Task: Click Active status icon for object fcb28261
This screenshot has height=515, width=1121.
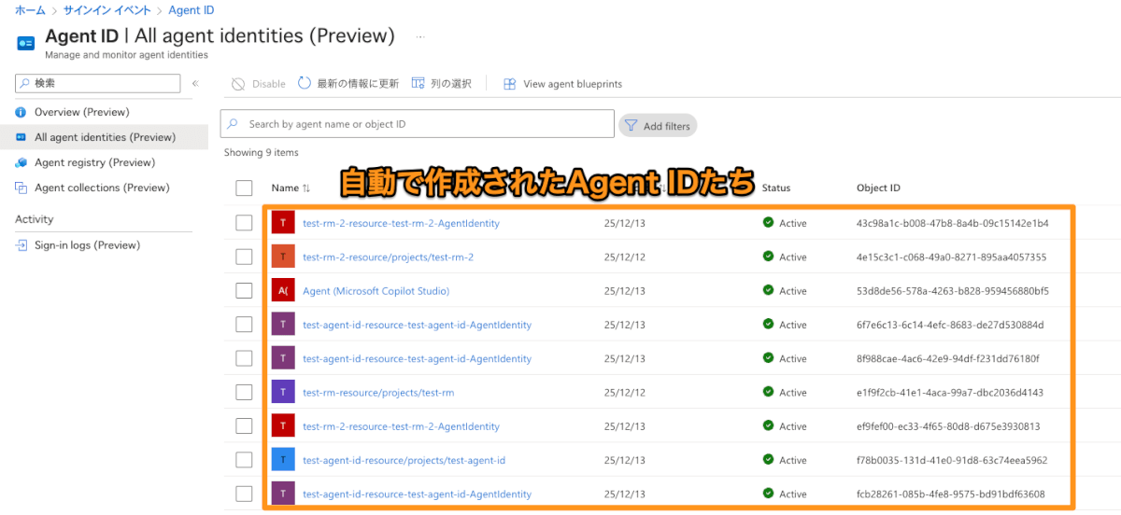Action: click(x=769, y=494)
